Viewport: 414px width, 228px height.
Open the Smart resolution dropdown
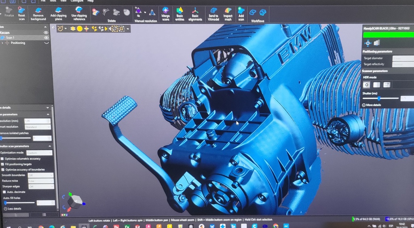click(x=38, y=127)
